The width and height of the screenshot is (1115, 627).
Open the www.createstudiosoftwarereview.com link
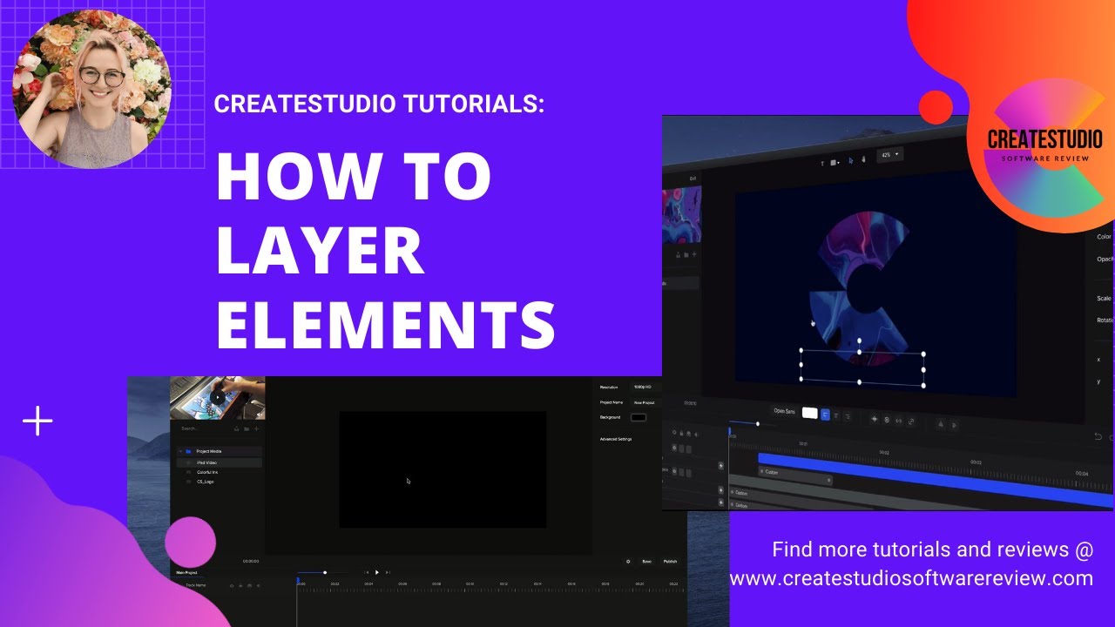(x=911, y=577)
